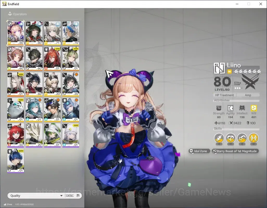This screenshot has height=208, width=267.
Task: Choose the operator with sunglasses on head
Action: coord(52,110)
